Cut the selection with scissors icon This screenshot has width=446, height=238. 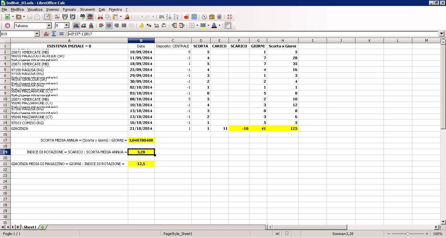[x=100, y=17]
